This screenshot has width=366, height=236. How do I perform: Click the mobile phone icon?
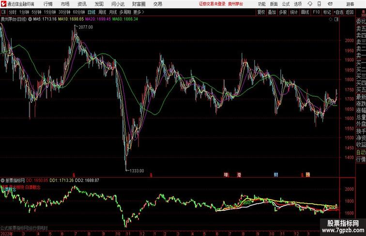(x=320, y=4)
